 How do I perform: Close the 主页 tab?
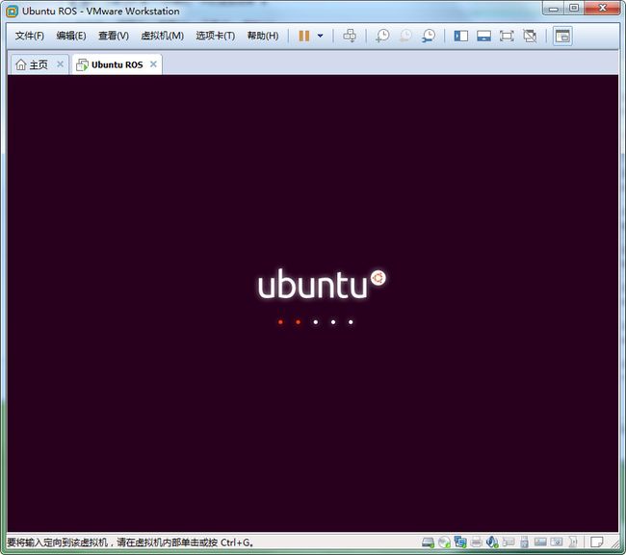(x=60, y=64)
